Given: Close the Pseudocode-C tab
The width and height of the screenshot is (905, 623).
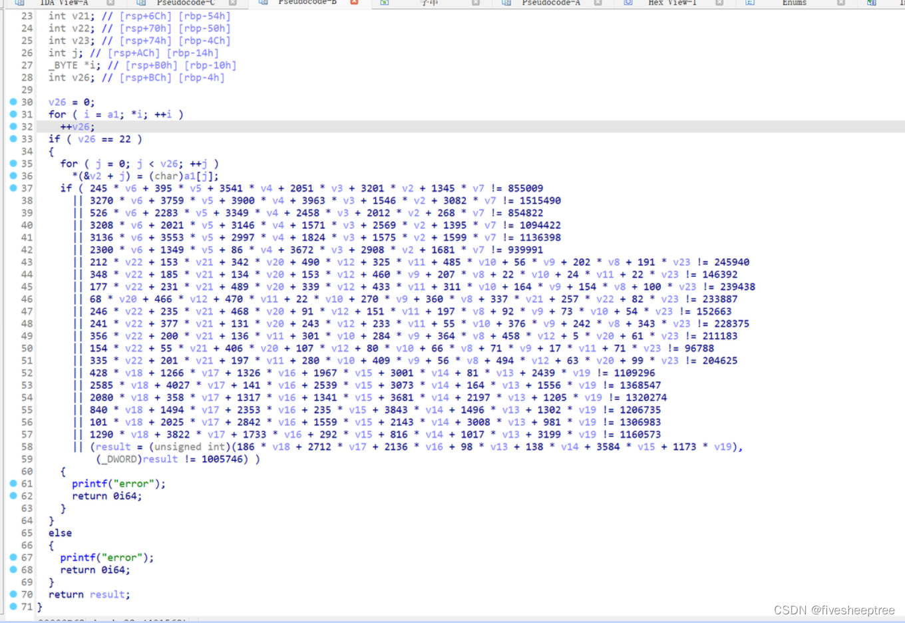Looking at the screenshot, I should (233, 3).
